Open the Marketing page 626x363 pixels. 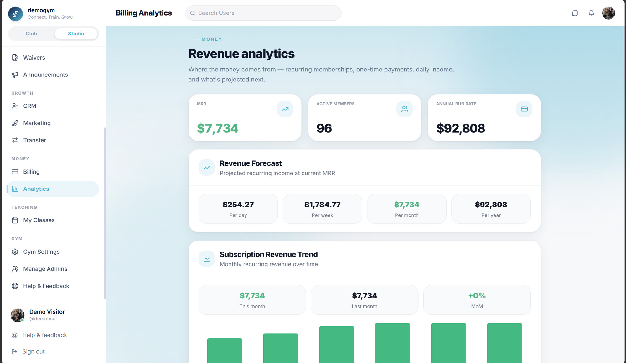(x=53, y=123)
